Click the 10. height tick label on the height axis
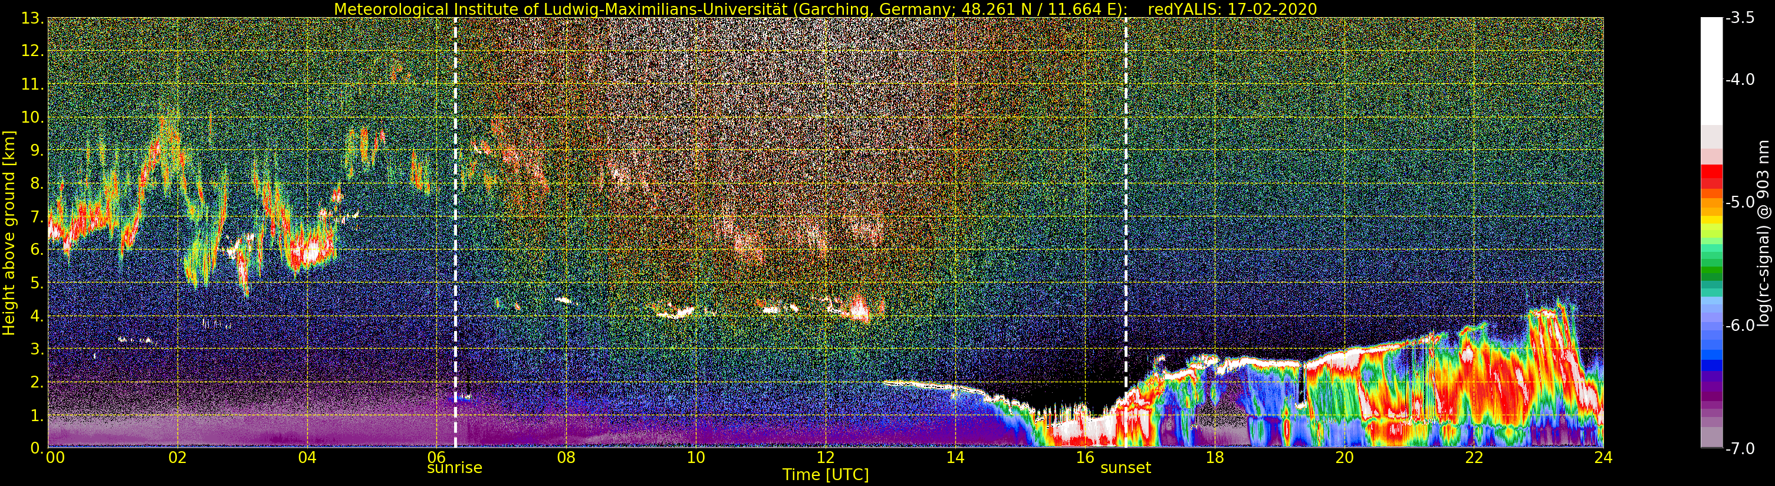The image size is (1775, 486). point(33,117)
